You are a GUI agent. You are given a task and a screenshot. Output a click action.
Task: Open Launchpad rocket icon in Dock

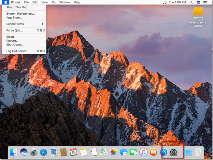pos(34,152)
